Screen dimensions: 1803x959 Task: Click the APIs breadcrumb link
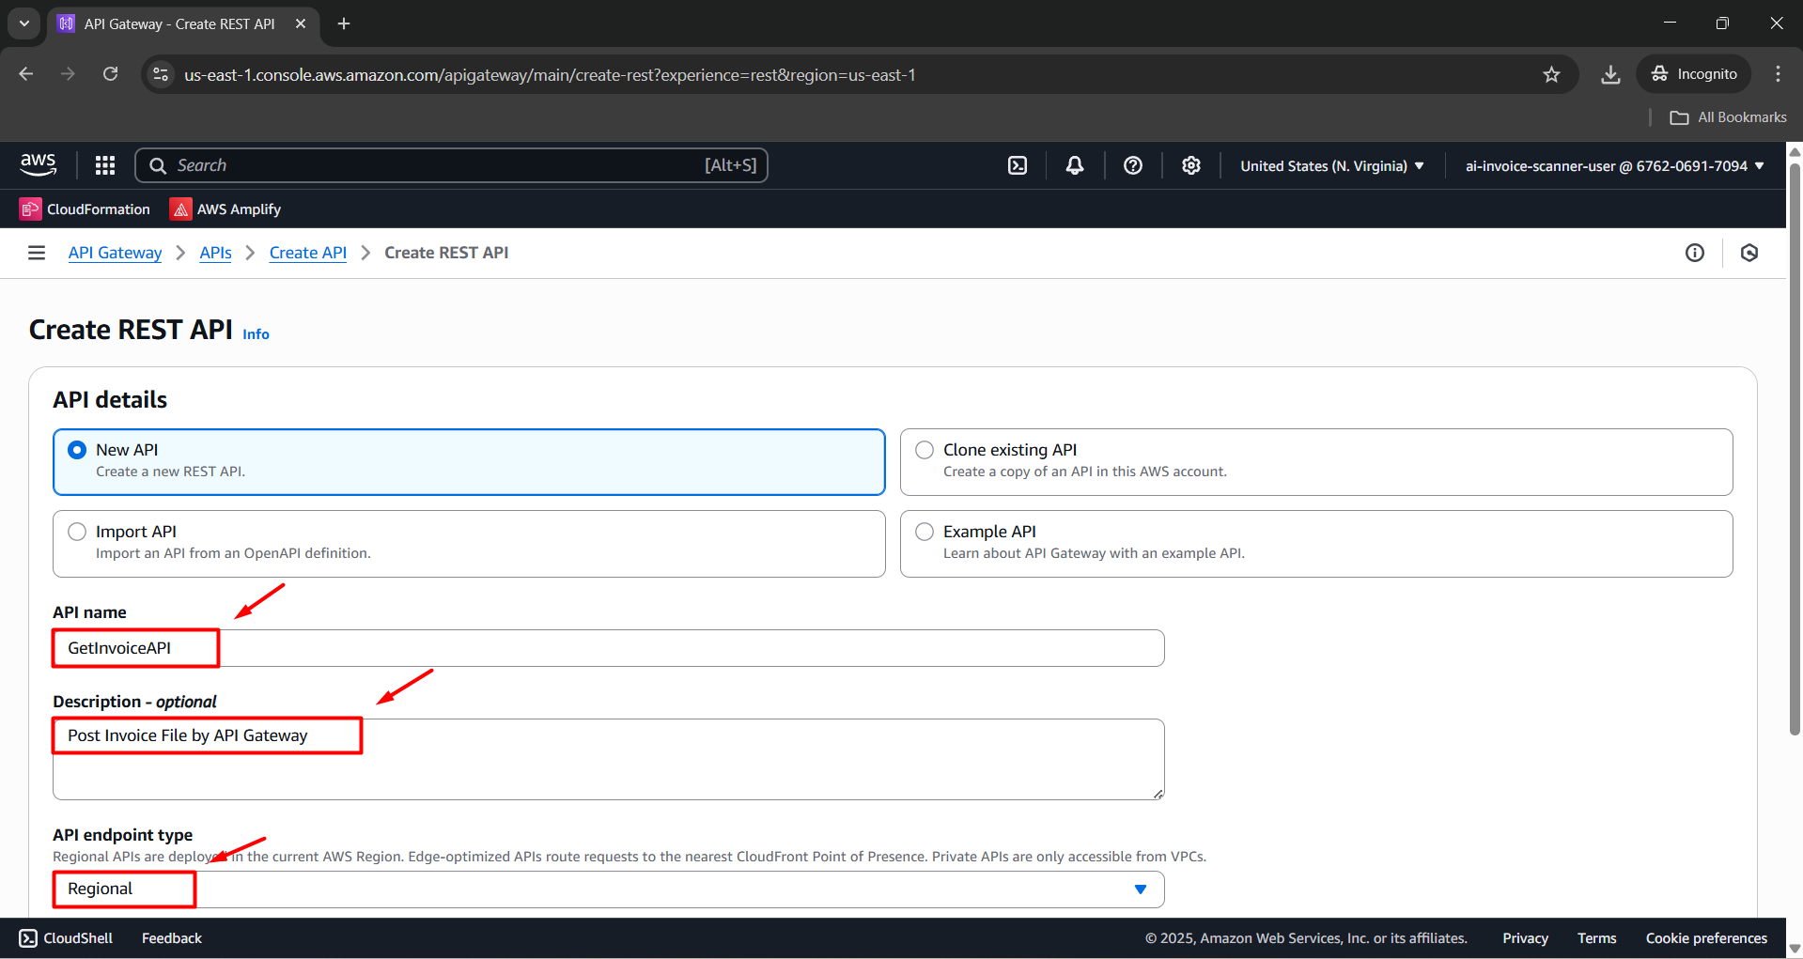click(x=215, y=252)
